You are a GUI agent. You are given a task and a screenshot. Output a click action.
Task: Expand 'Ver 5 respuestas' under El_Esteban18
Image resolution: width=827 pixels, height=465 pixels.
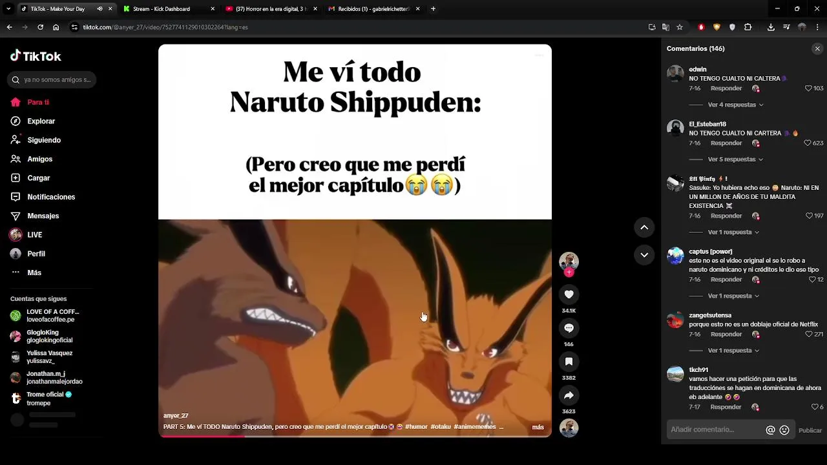(x=735, y=160)
